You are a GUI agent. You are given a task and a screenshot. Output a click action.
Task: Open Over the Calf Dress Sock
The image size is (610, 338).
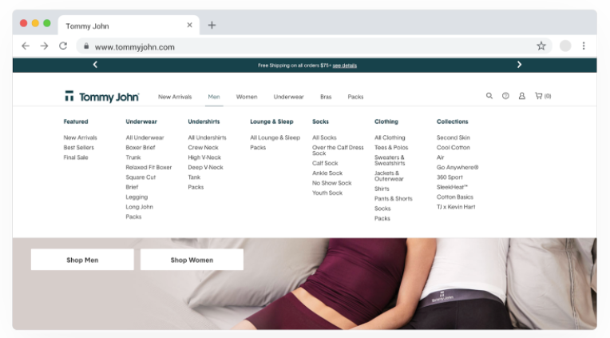pos(338,150)
